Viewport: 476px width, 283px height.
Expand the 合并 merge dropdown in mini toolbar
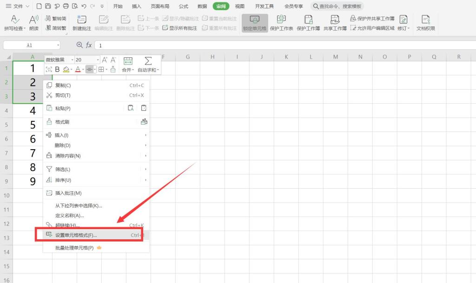pyautogui.click(x=128, y=70)
